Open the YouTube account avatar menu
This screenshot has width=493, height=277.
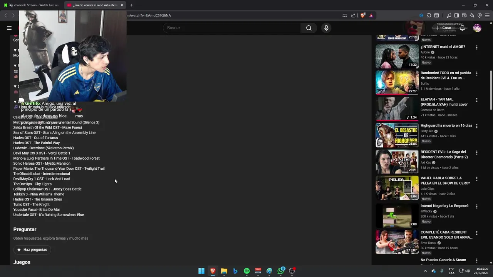pos(477,28)
